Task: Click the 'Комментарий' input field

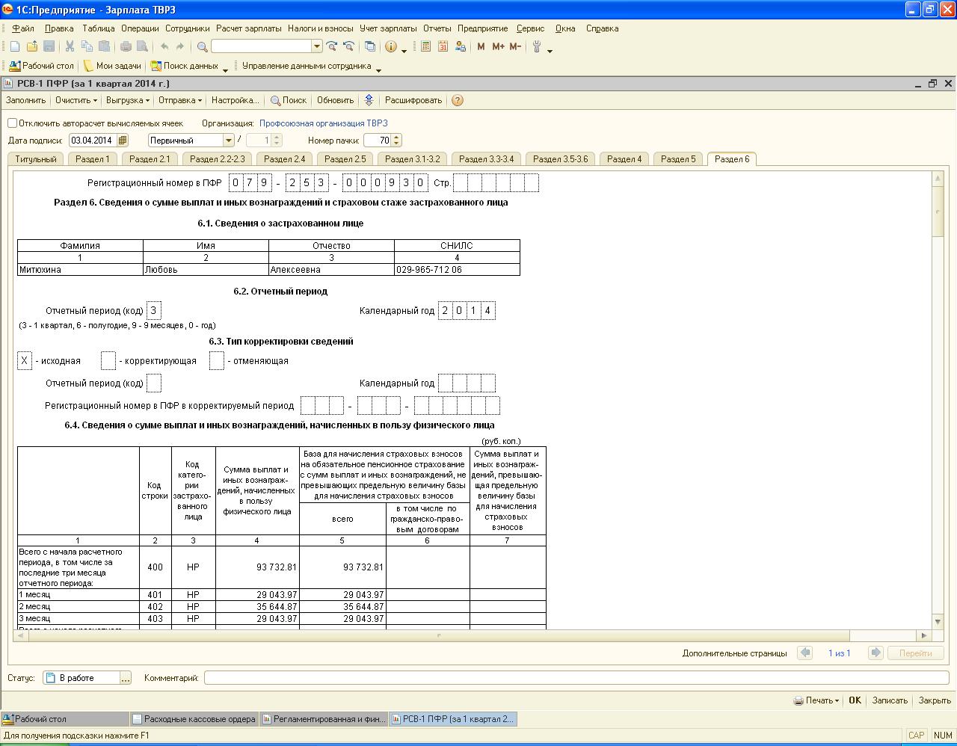Action: coord(576,678)
